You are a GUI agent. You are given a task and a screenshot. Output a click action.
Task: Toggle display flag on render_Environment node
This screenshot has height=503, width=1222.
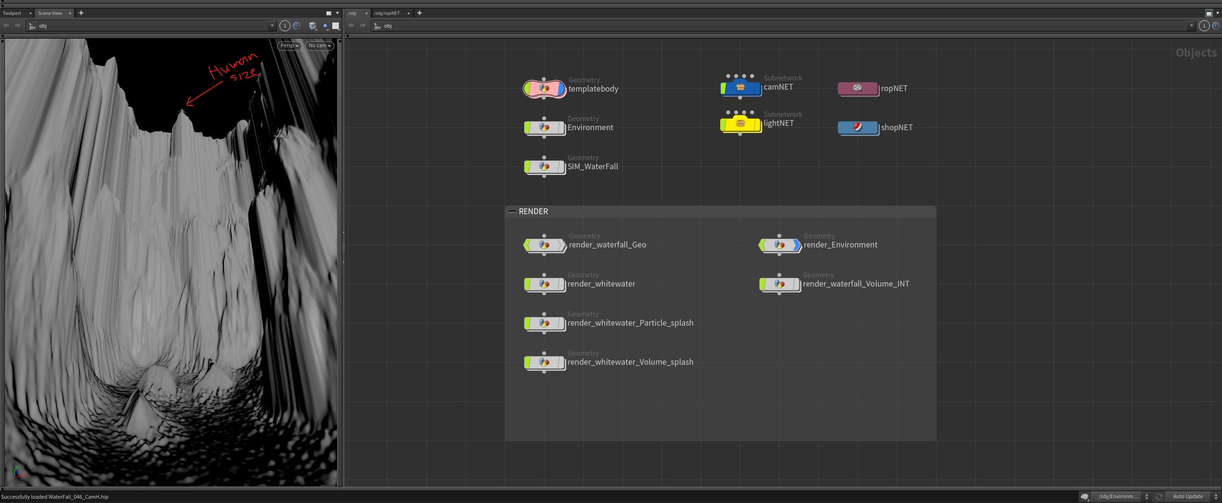pos(796,245)
